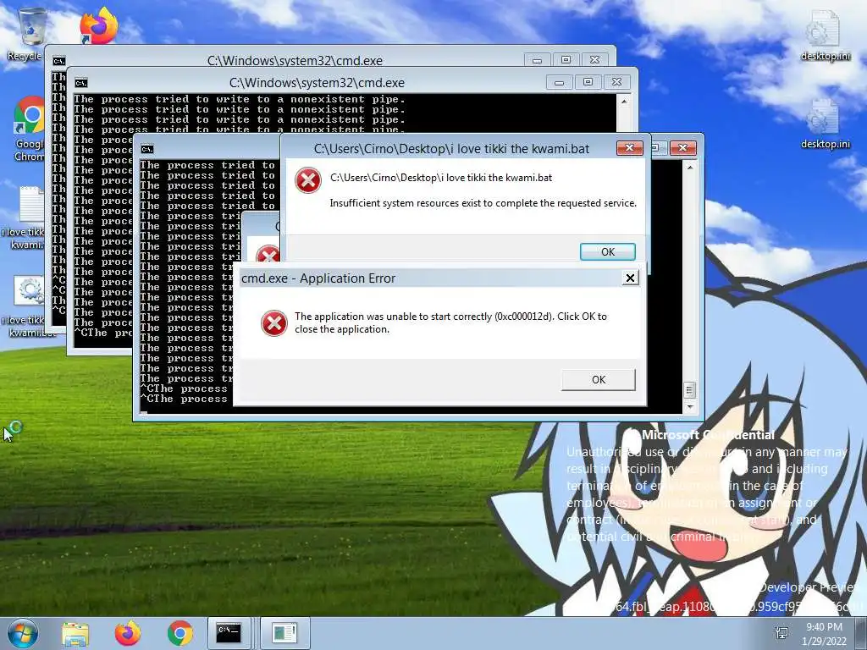Click the partially hidden error icon behind the dialogs
The height and width of the screenshot is (650, 867).
[268, 254]
